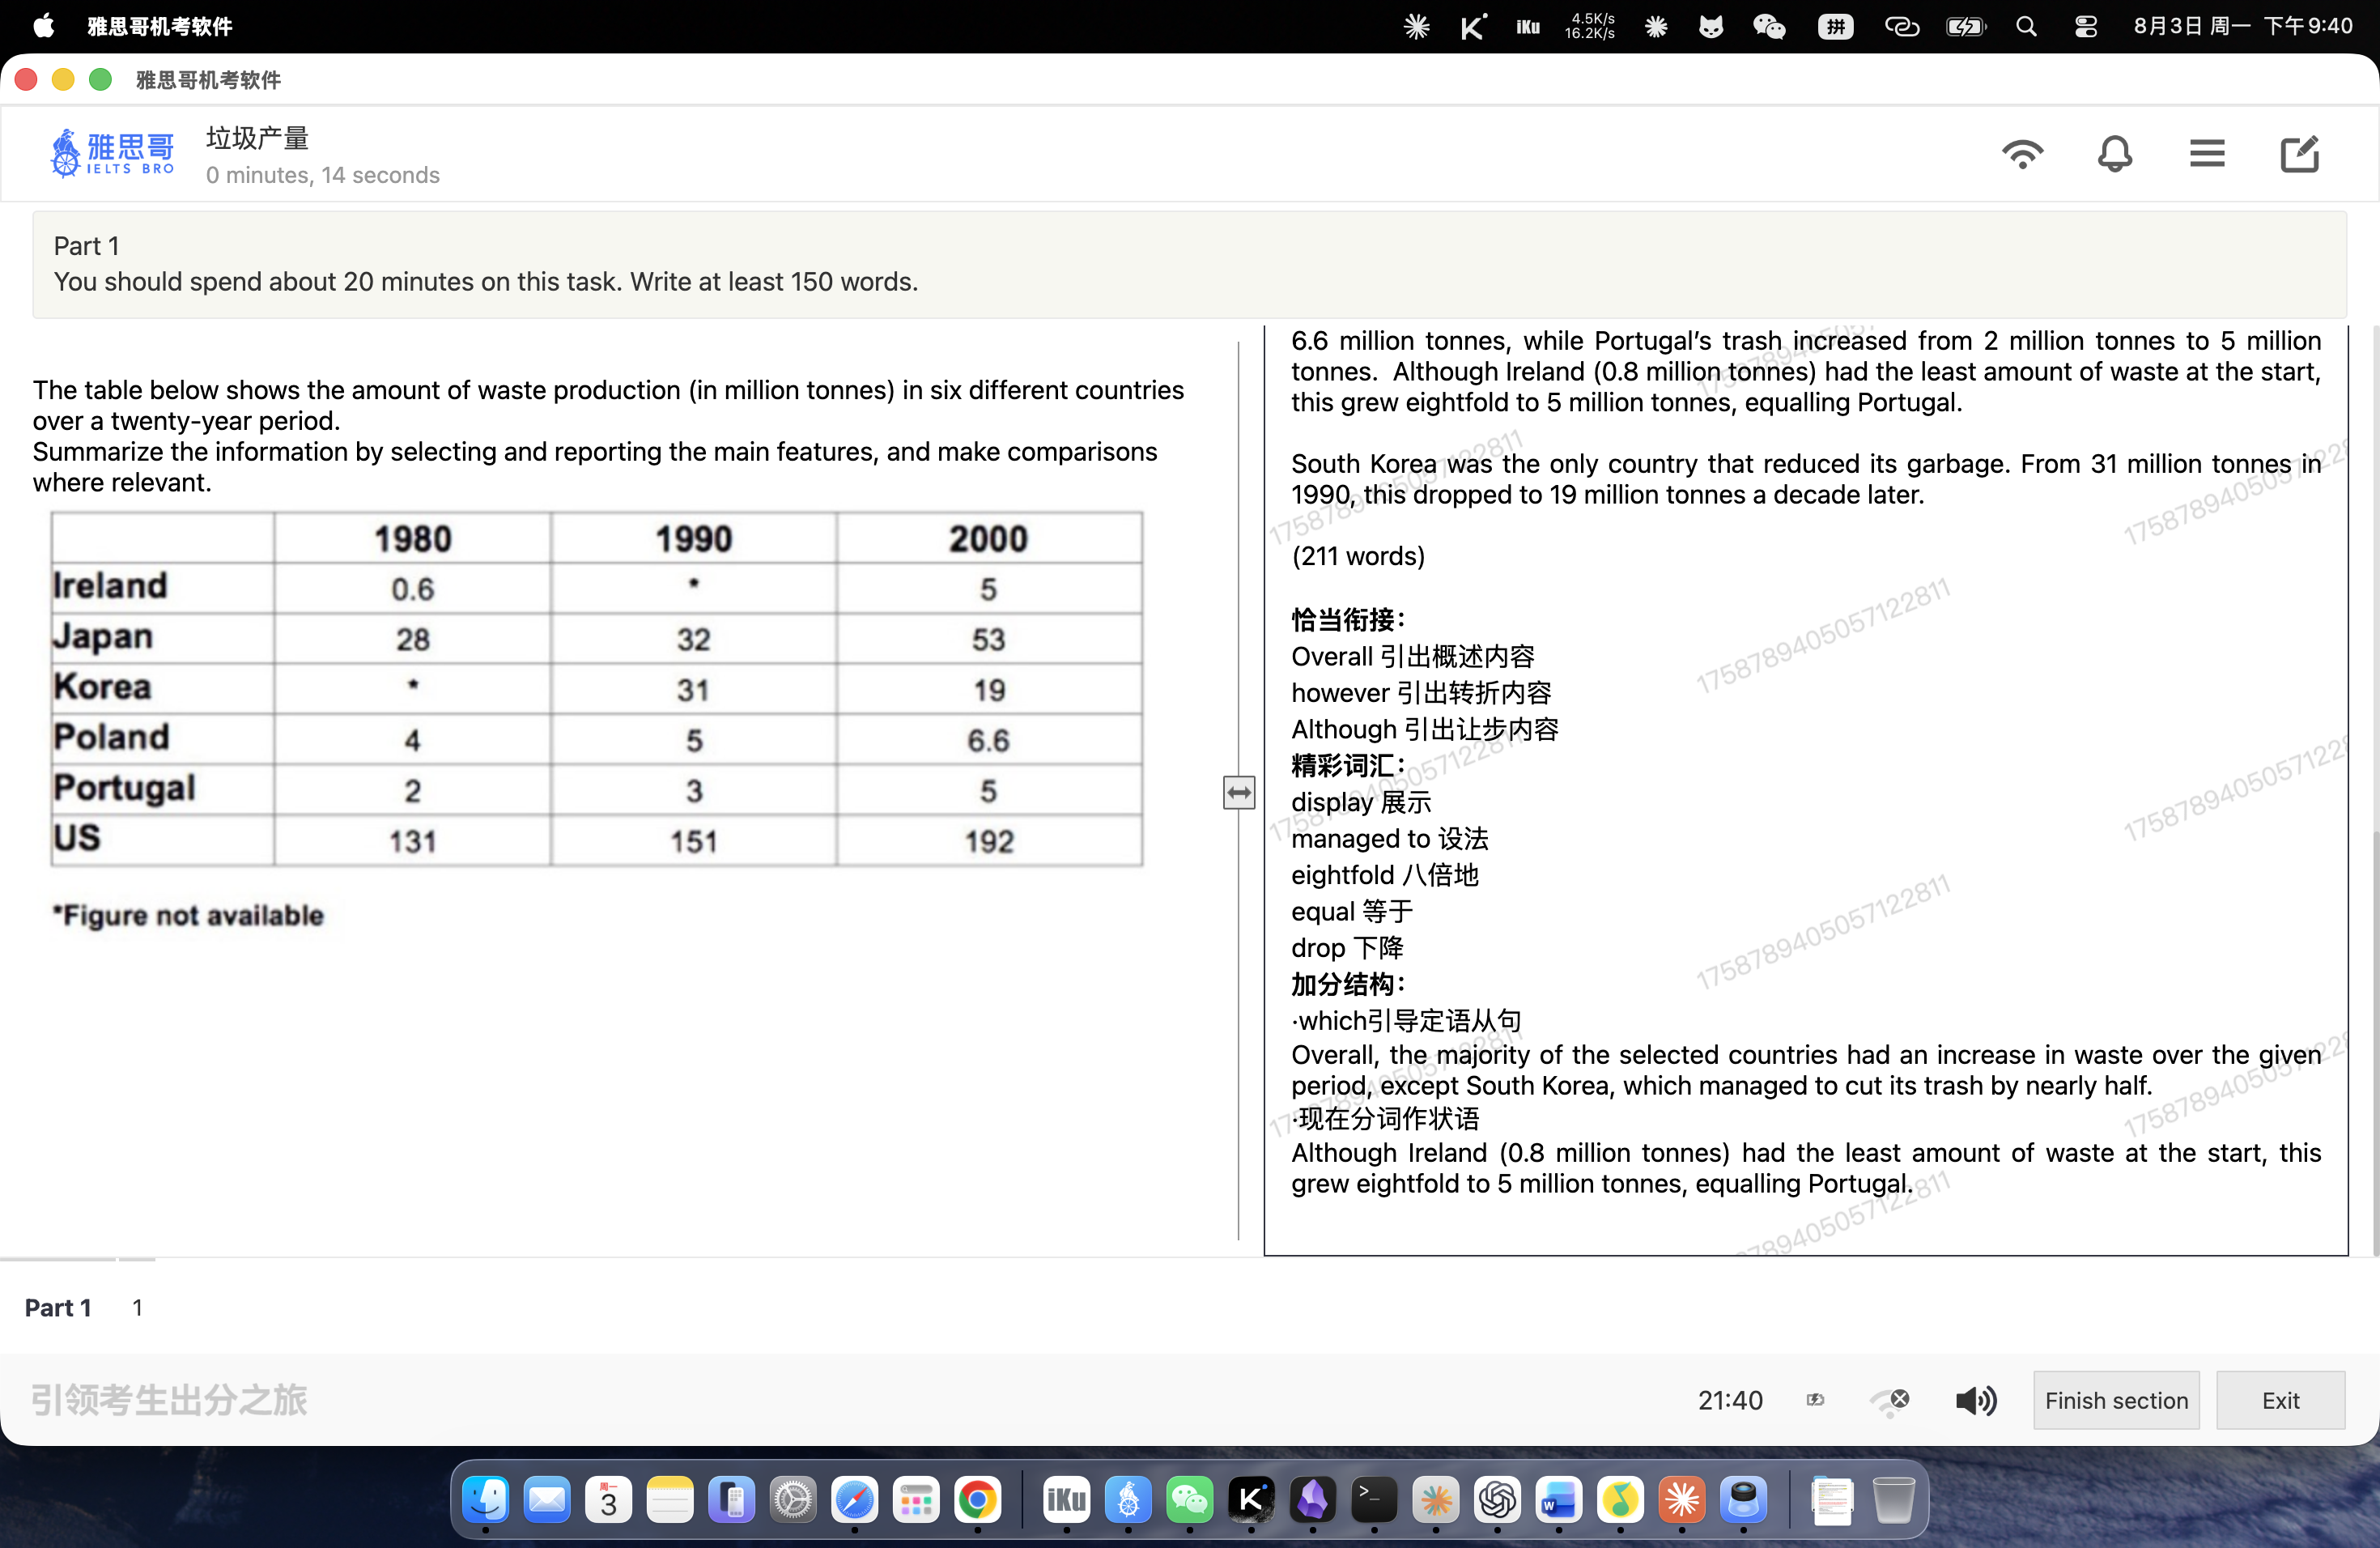Click the 雅思哥 IELTS BRO logo
The height and width of the screenshot is (1548, 2380).
tap(113, 154)
